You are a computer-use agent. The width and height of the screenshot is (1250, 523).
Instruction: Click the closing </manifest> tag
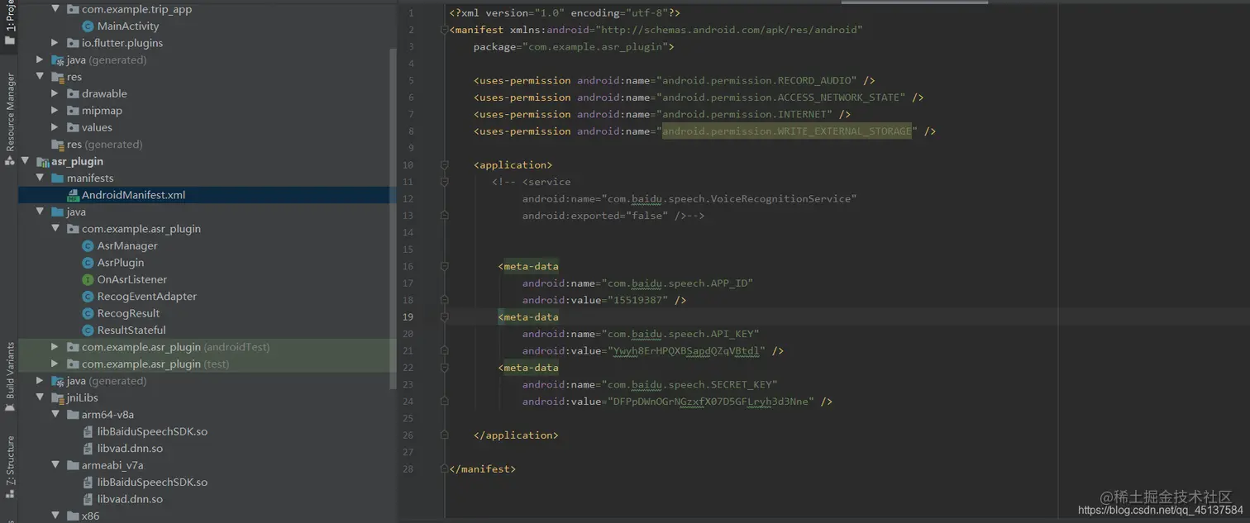tap(482, 468)
